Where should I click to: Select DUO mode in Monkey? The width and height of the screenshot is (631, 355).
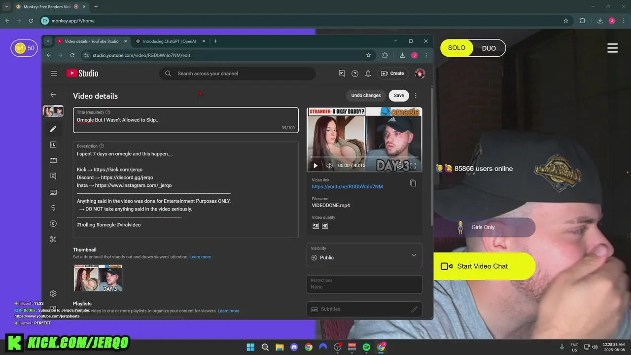pos(489,48)
